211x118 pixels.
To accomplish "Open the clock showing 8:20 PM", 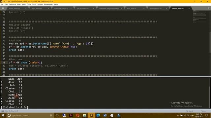I will point(199,115).
